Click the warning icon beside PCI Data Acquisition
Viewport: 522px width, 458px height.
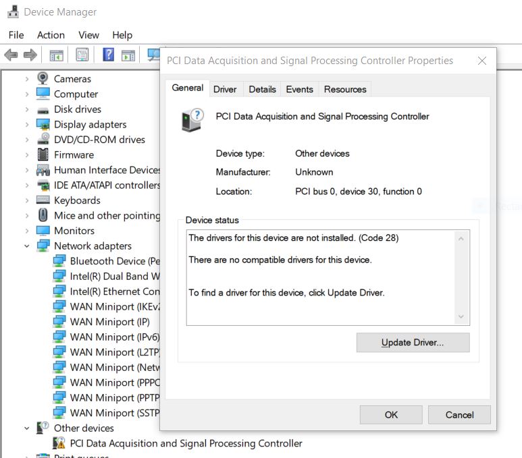point(59,443)
